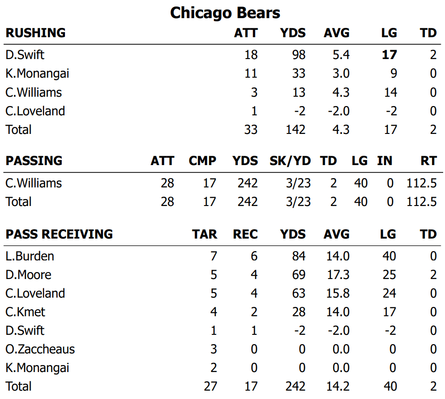This screenshot has width=445, height=399.
Task: Click the TAR column header
Action: [204, 234]
